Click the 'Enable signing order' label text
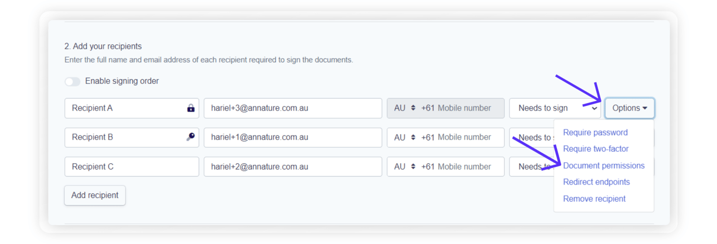 coord(122,81)
